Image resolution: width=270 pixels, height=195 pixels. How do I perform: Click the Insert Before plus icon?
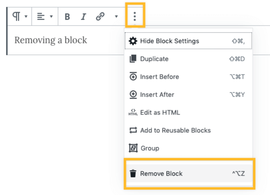click(133, 76)
